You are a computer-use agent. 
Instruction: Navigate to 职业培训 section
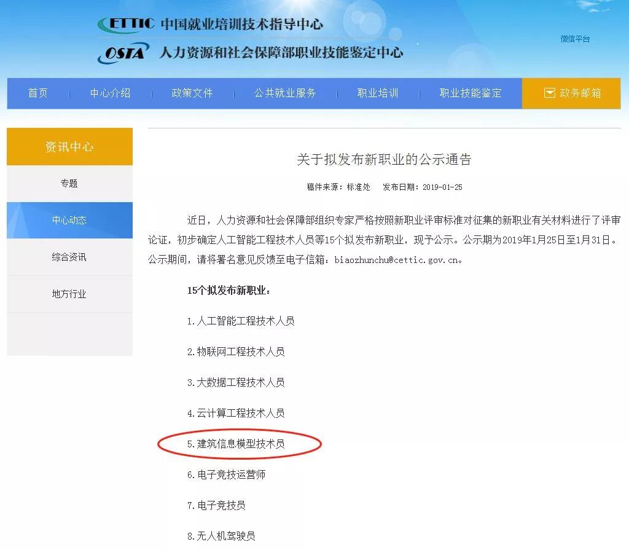378,93
